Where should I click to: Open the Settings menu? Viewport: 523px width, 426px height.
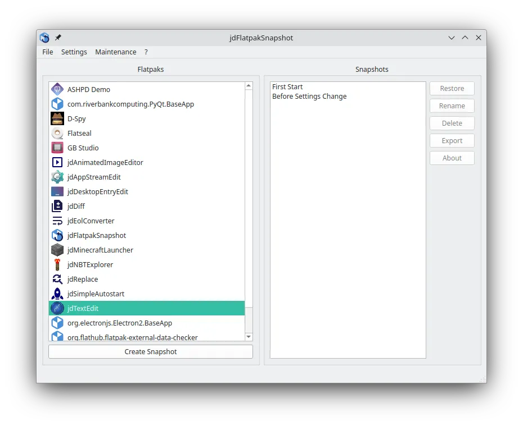pyautogui.click(x=74, y=52)
